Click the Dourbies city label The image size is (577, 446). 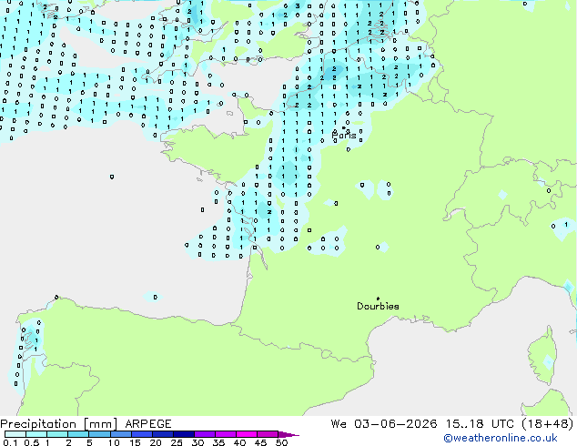[x=378, y=306]
